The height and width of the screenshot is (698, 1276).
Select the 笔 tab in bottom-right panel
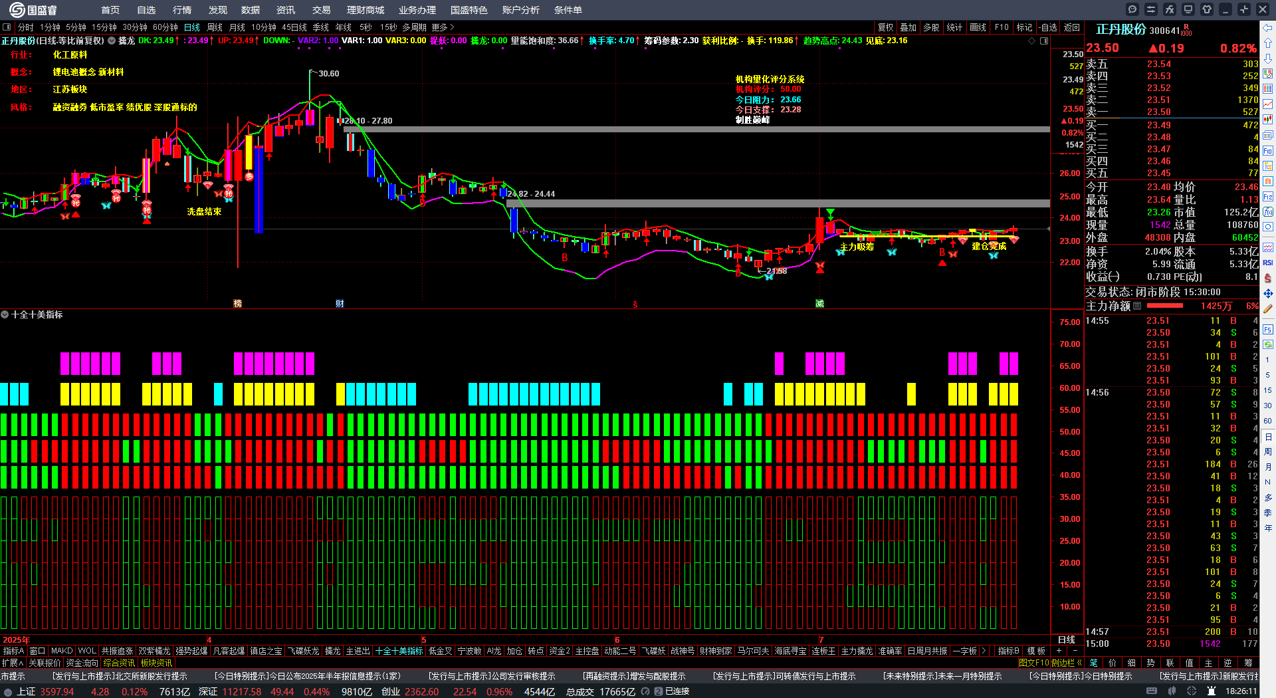coord(1094,663)
